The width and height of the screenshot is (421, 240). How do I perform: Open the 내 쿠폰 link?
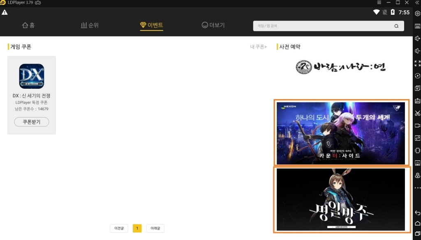tap(258, 47)
